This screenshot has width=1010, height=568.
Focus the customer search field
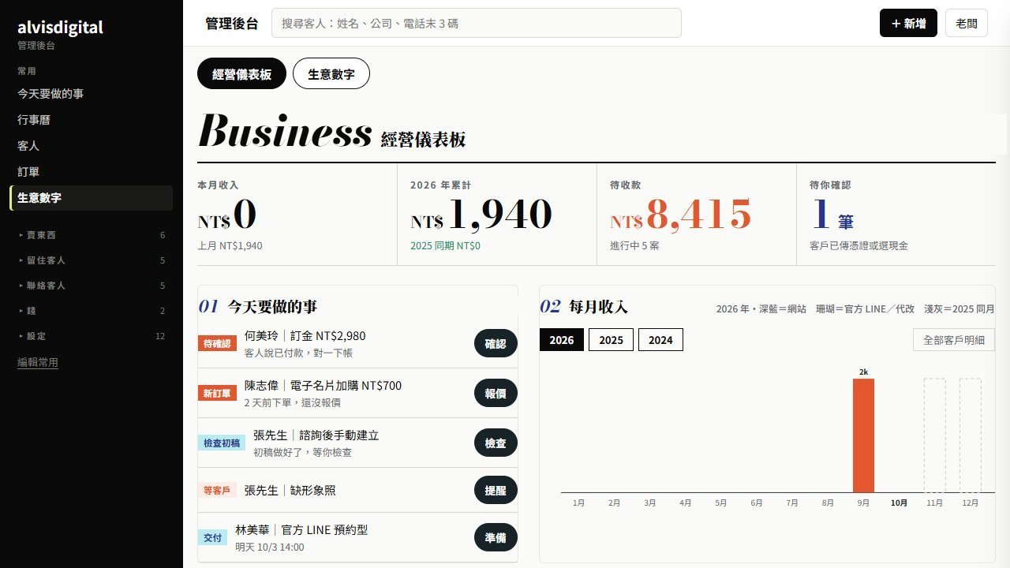pos(477,23)
